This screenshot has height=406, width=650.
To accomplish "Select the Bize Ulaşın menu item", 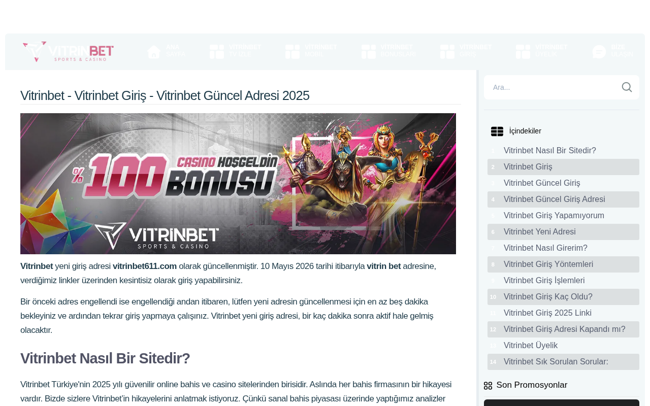I will point(612,52).
